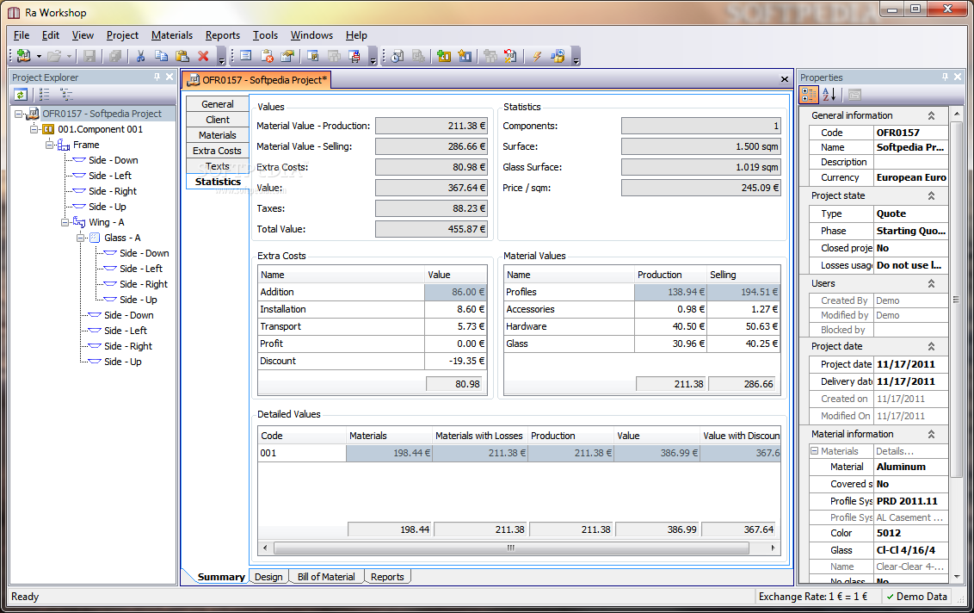
Task: Click the refresh with padlock toolbar icon
Action: (x=558, y=56)
